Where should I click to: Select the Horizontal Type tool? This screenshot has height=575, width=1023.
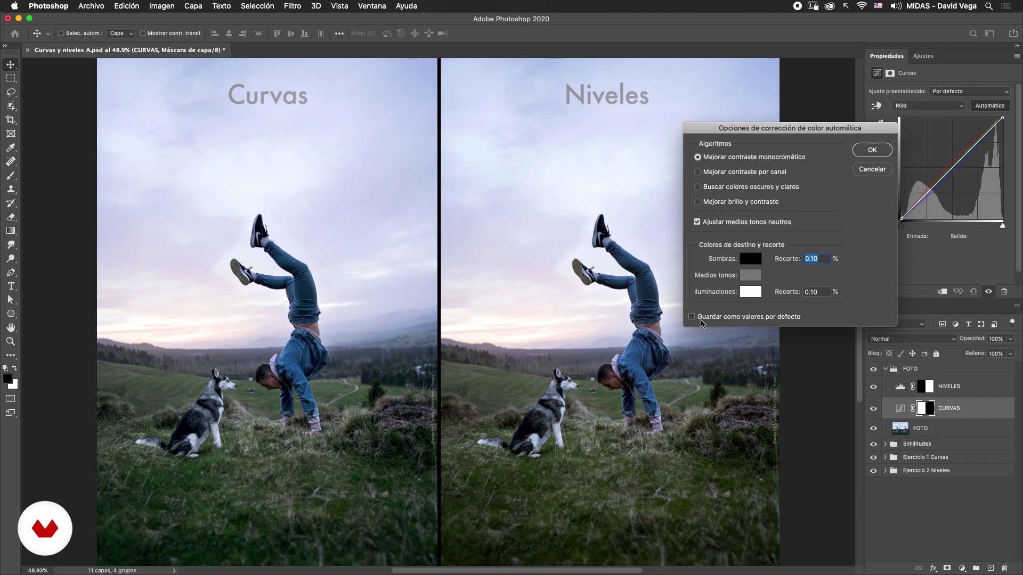click(11, 286)
